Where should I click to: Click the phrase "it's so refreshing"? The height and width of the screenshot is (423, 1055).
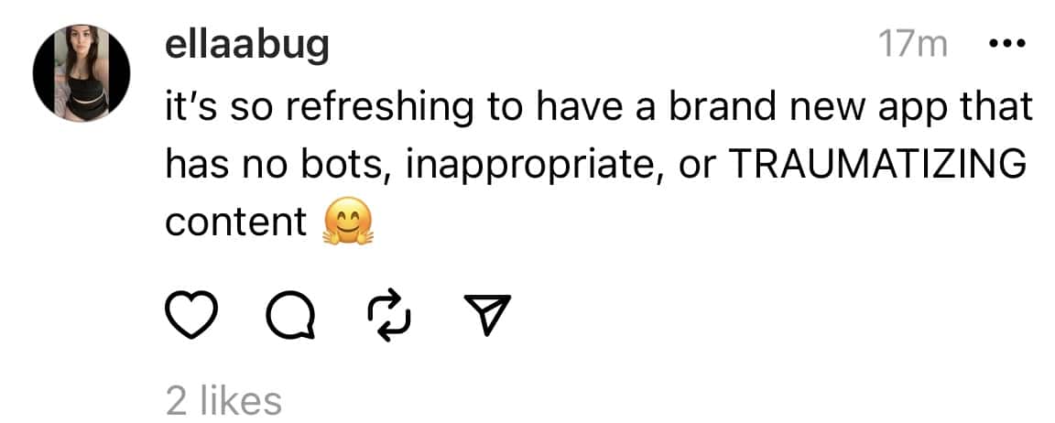(x=317, y=106)
